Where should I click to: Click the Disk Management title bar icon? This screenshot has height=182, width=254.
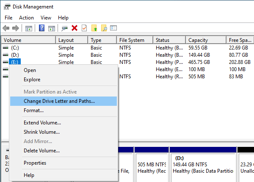(7, 7)
